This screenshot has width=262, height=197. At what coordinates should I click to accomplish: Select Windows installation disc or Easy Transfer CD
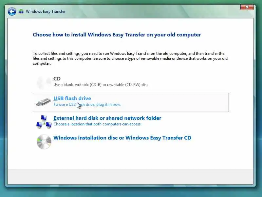(122, 138)
